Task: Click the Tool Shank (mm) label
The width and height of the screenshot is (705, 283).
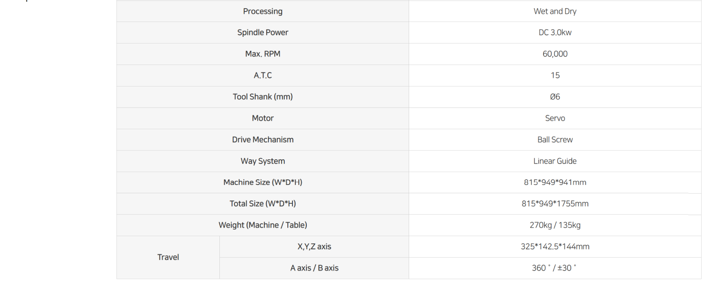Action: [262, 97]
